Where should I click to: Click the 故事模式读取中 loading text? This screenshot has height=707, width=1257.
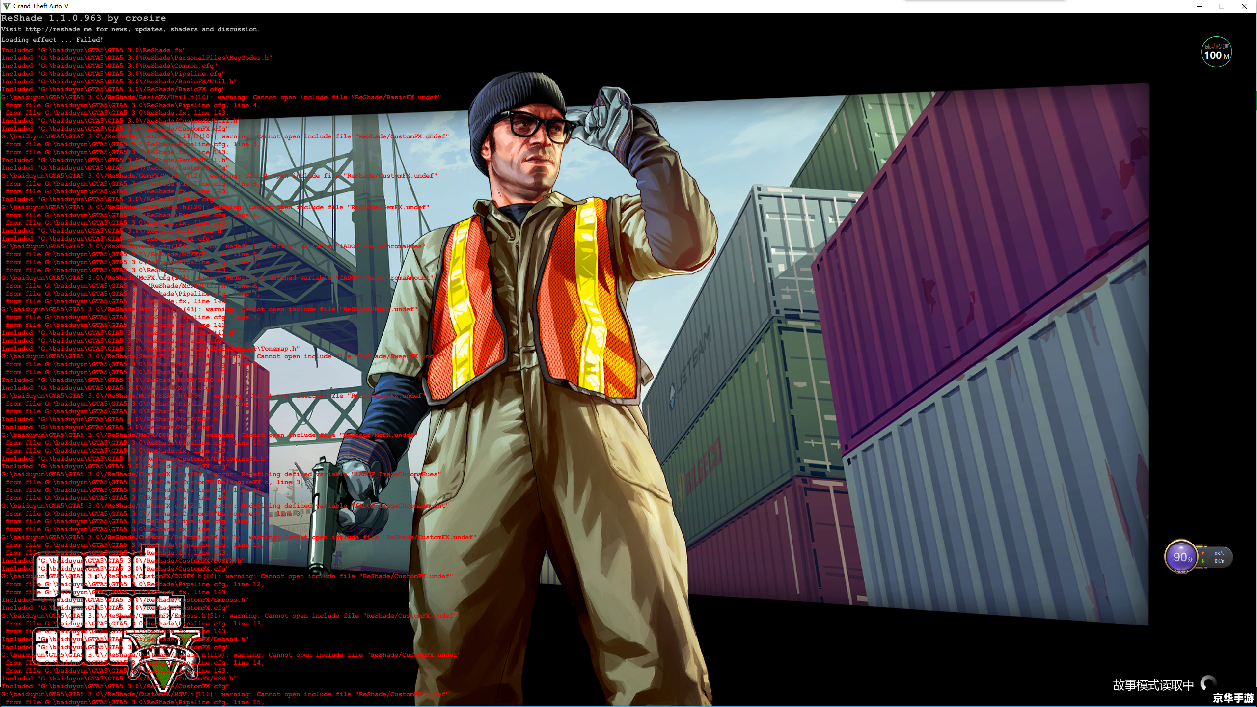(x=1153, y=685)
